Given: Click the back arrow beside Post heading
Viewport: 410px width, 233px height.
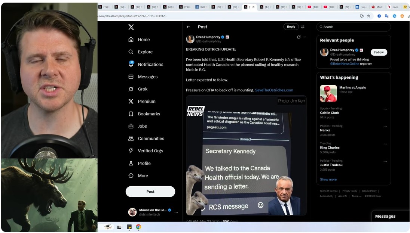Looking at the screenshot, I should coord(188,27).
